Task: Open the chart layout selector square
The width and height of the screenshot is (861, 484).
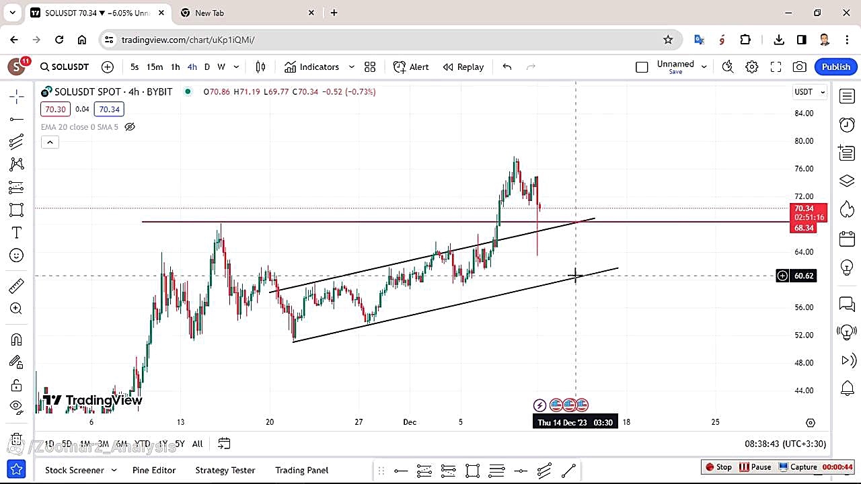Action: click(x=642, y=67)
